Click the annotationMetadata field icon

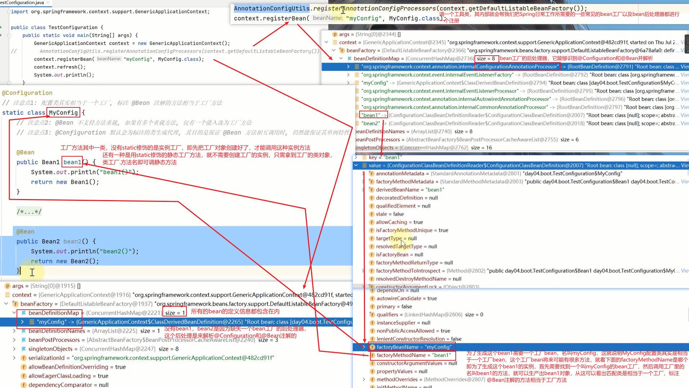click(372, 174)
